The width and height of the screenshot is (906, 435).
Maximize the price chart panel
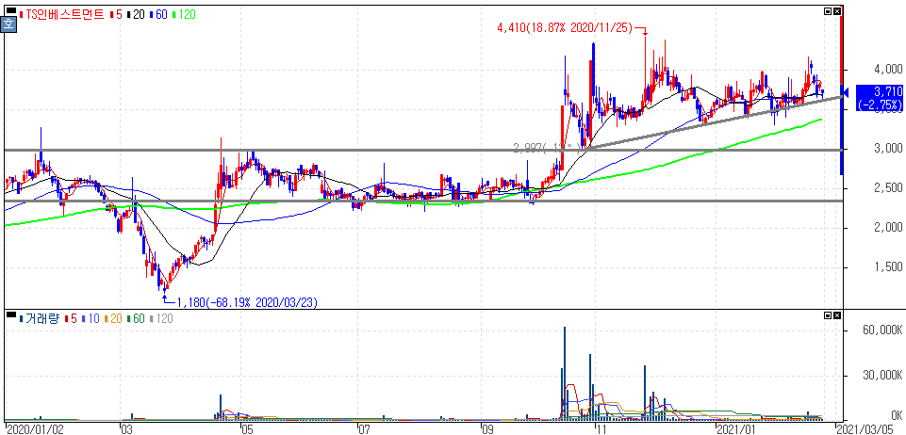click(x=828, y=11)
